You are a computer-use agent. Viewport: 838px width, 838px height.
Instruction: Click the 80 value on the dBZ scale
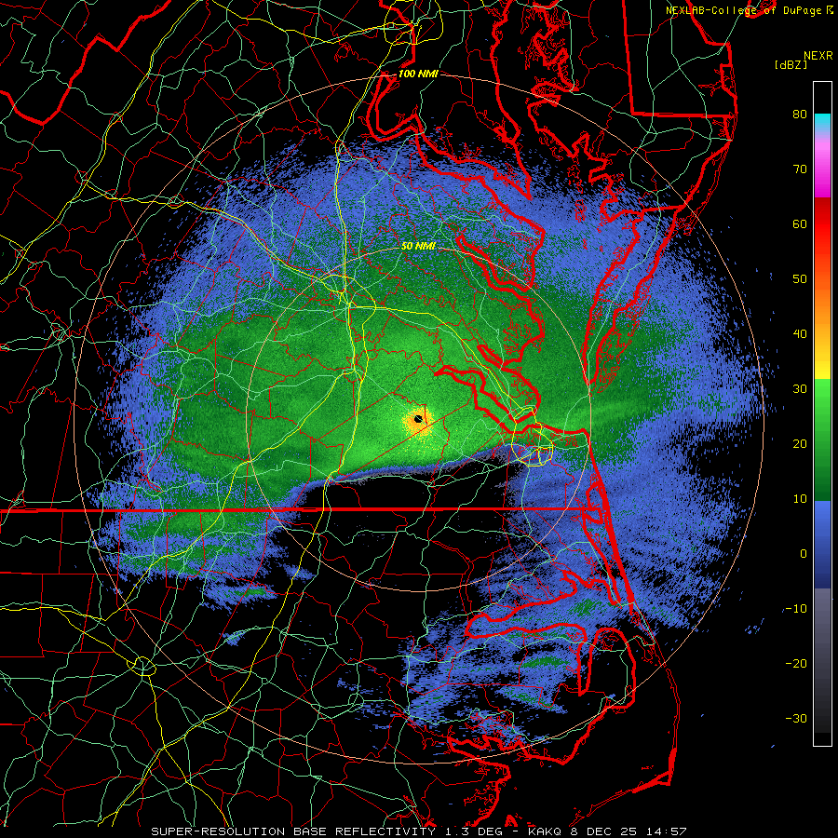coord(800,114)
